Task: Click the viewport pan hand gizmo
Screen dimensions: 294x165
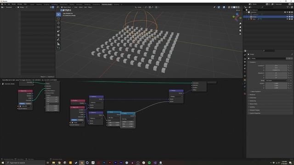Action: [x=240, y=27]
